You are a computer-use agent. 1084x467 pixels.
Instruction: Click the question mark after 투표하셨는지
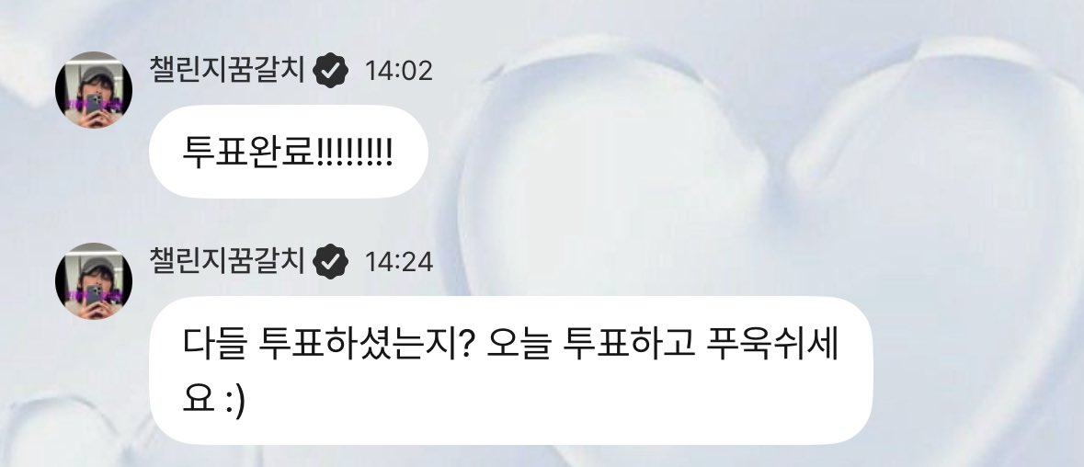(464, 344)
